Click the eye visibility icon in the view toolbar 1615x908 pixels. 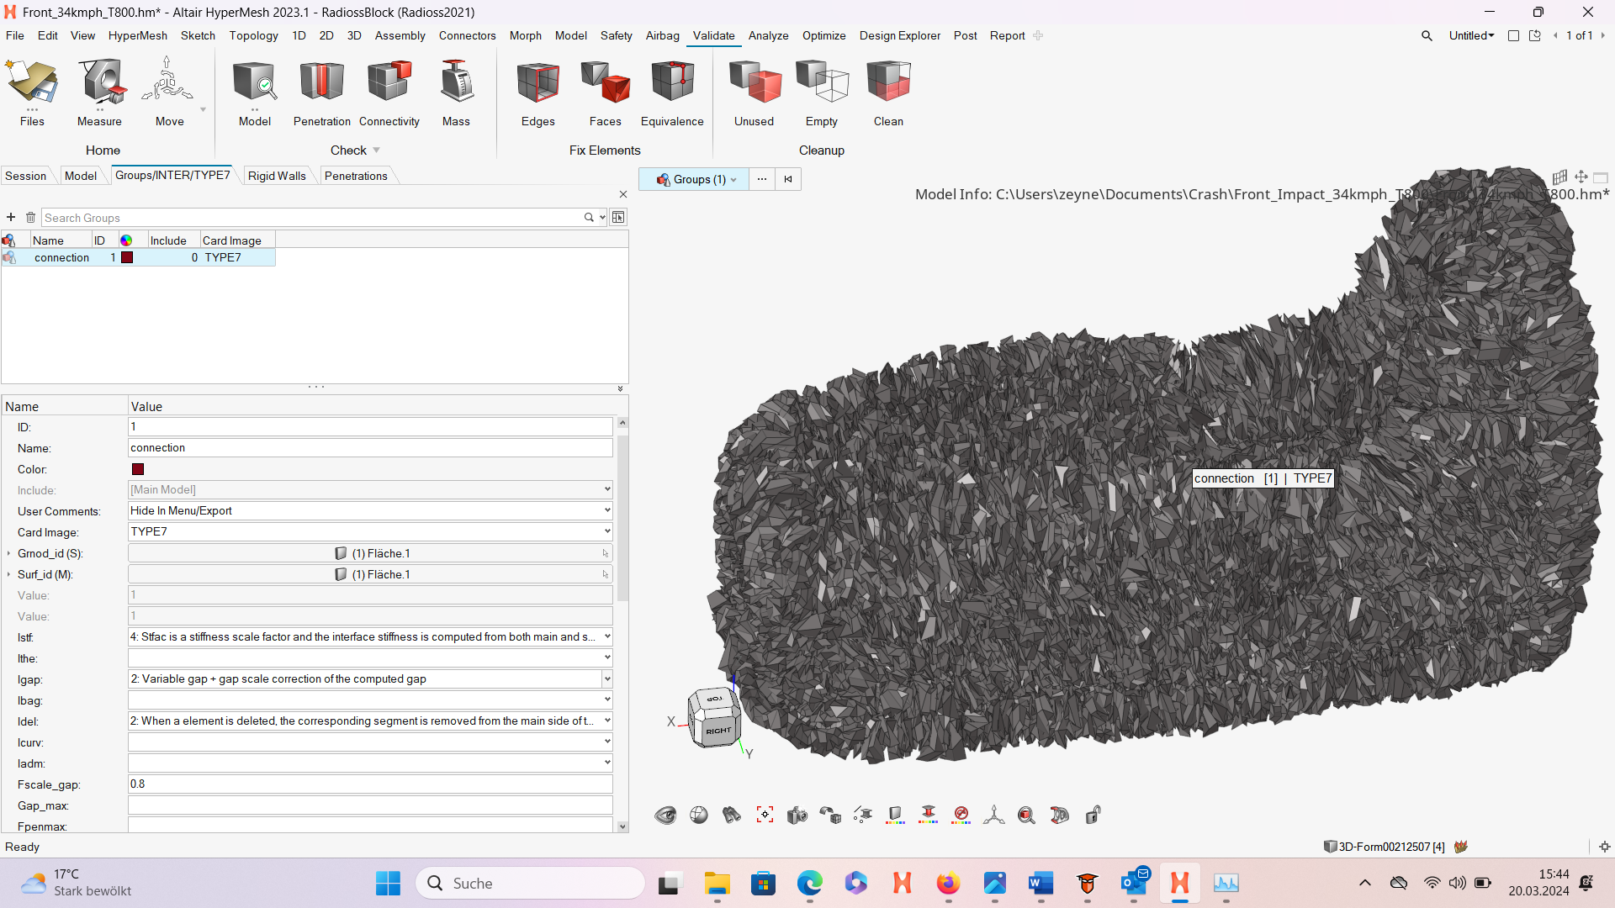click(665, 815)
